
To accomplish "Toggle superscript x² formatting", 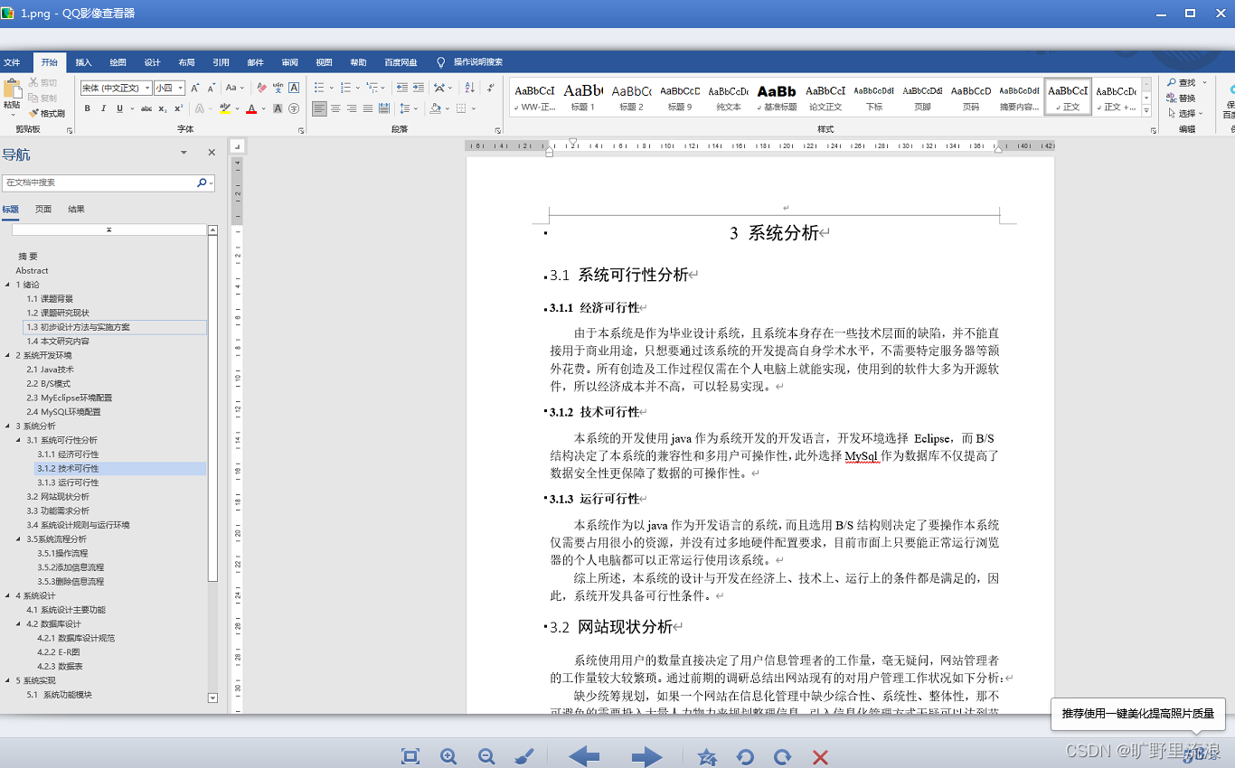I will [x=178, y=108].
